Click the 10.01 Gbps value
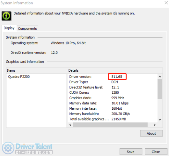 coord(120,103)
